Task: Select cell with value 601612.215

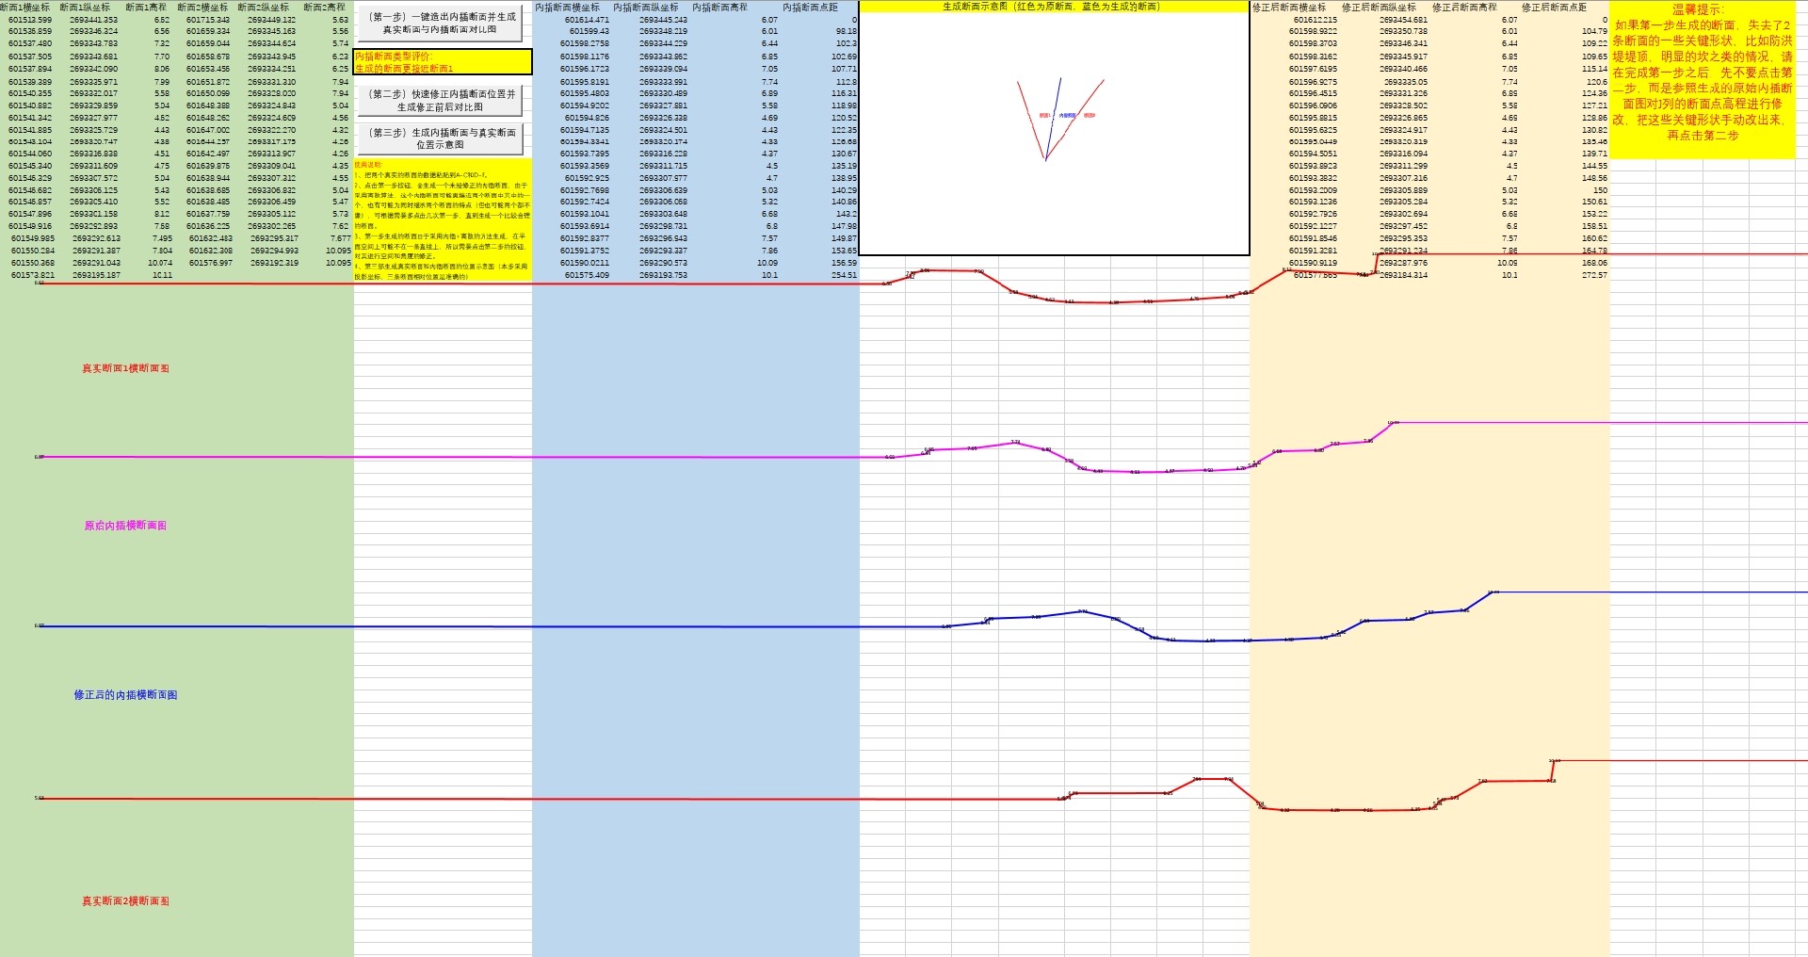Action: tap(1316, 20)
